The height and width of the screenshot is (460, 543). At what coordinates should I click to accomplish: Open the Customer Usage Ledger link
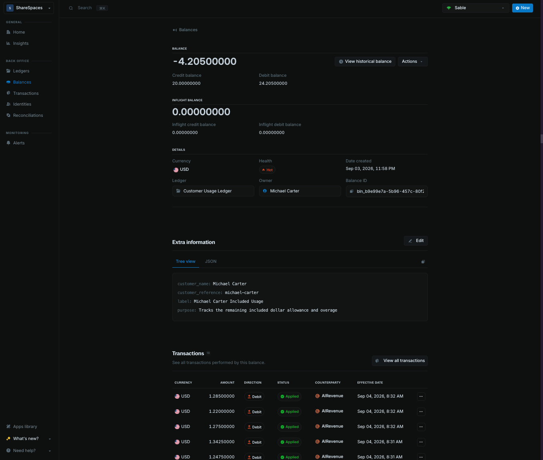point(213,191)
